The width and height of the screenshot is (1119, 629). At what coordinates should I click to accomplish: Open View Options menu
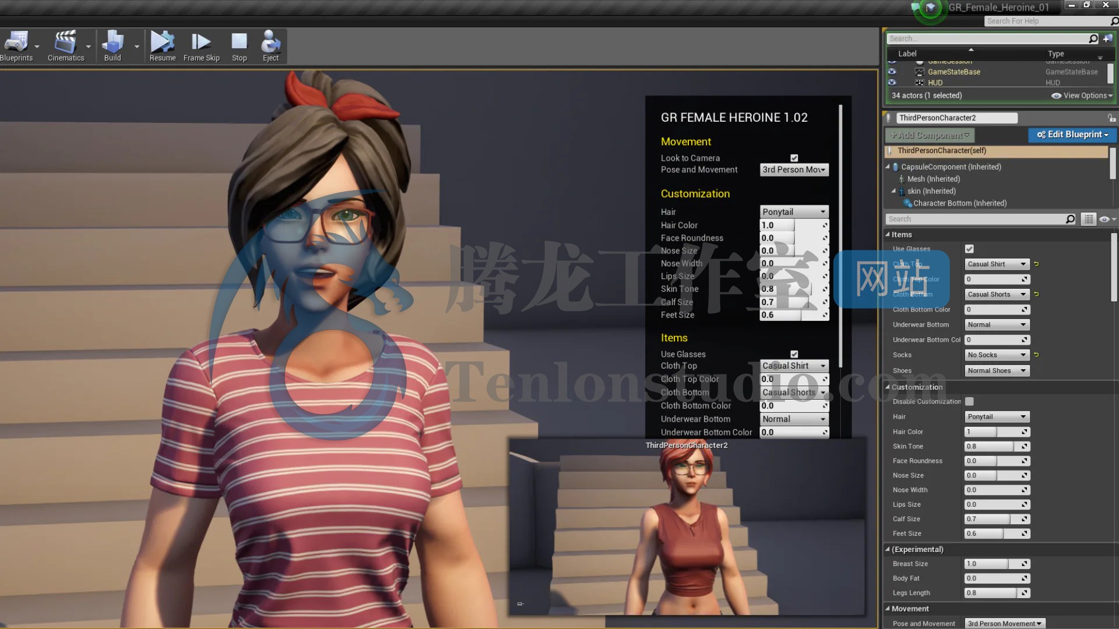point(1082,96)
